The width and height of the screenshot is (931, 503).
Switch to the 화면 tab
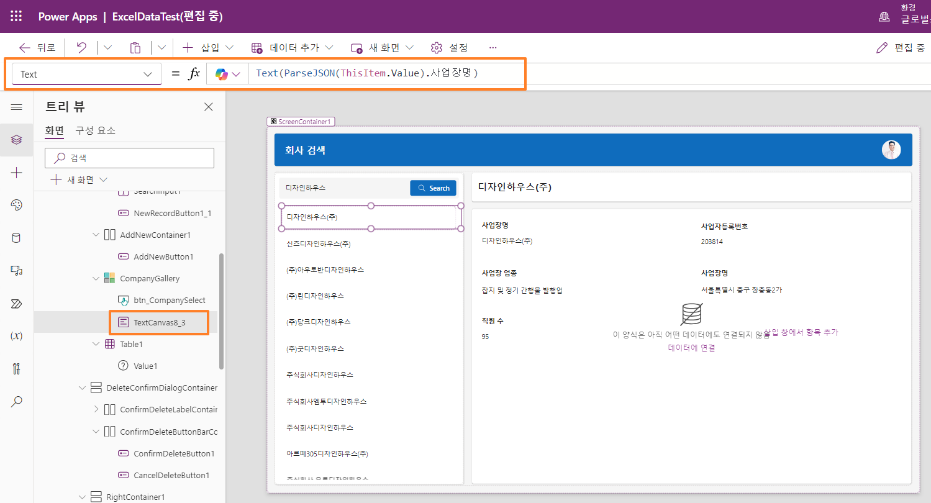(54, 130)
